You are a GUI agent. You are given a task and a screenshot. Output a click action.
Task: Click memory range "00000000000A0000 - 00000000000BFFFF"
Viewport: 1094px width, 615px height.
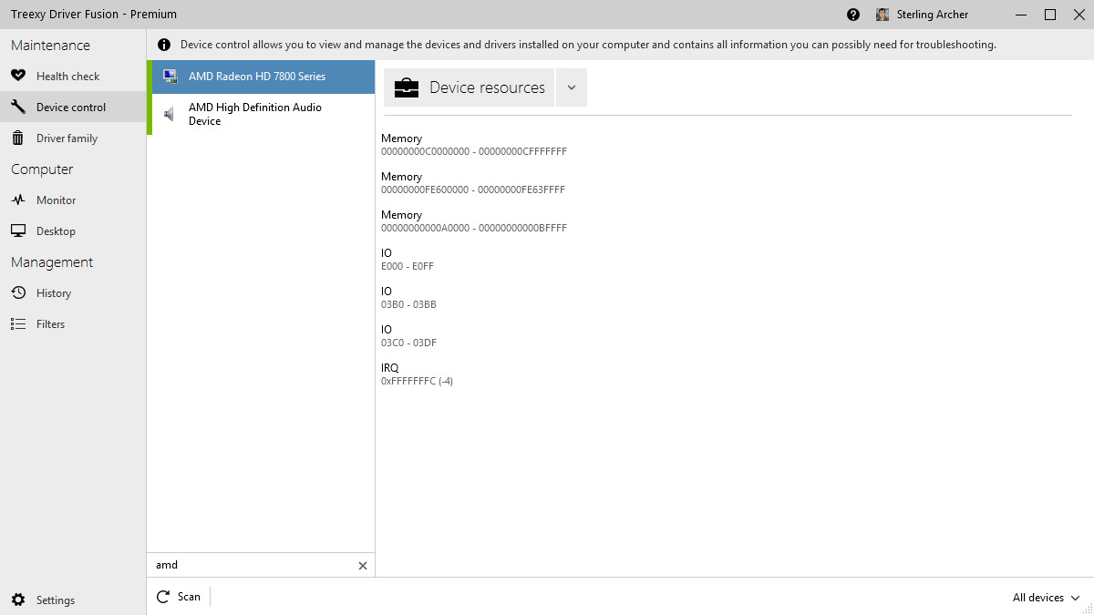click(x=474, y=228)
